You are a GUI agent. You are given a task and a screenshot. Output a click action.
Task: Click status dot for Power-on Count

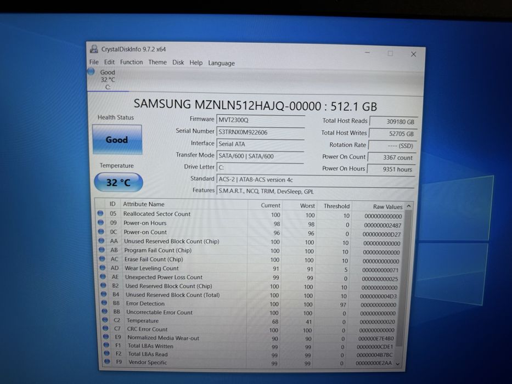(x=101, y=231)
